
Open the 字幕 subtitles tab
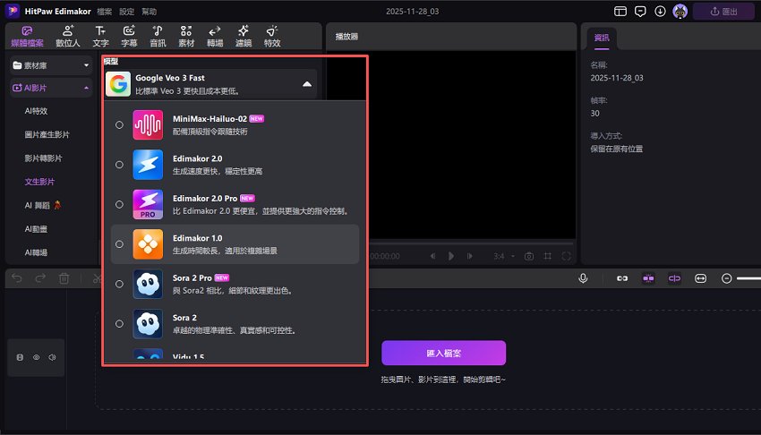pyautogui.click(x=129, y=37)
